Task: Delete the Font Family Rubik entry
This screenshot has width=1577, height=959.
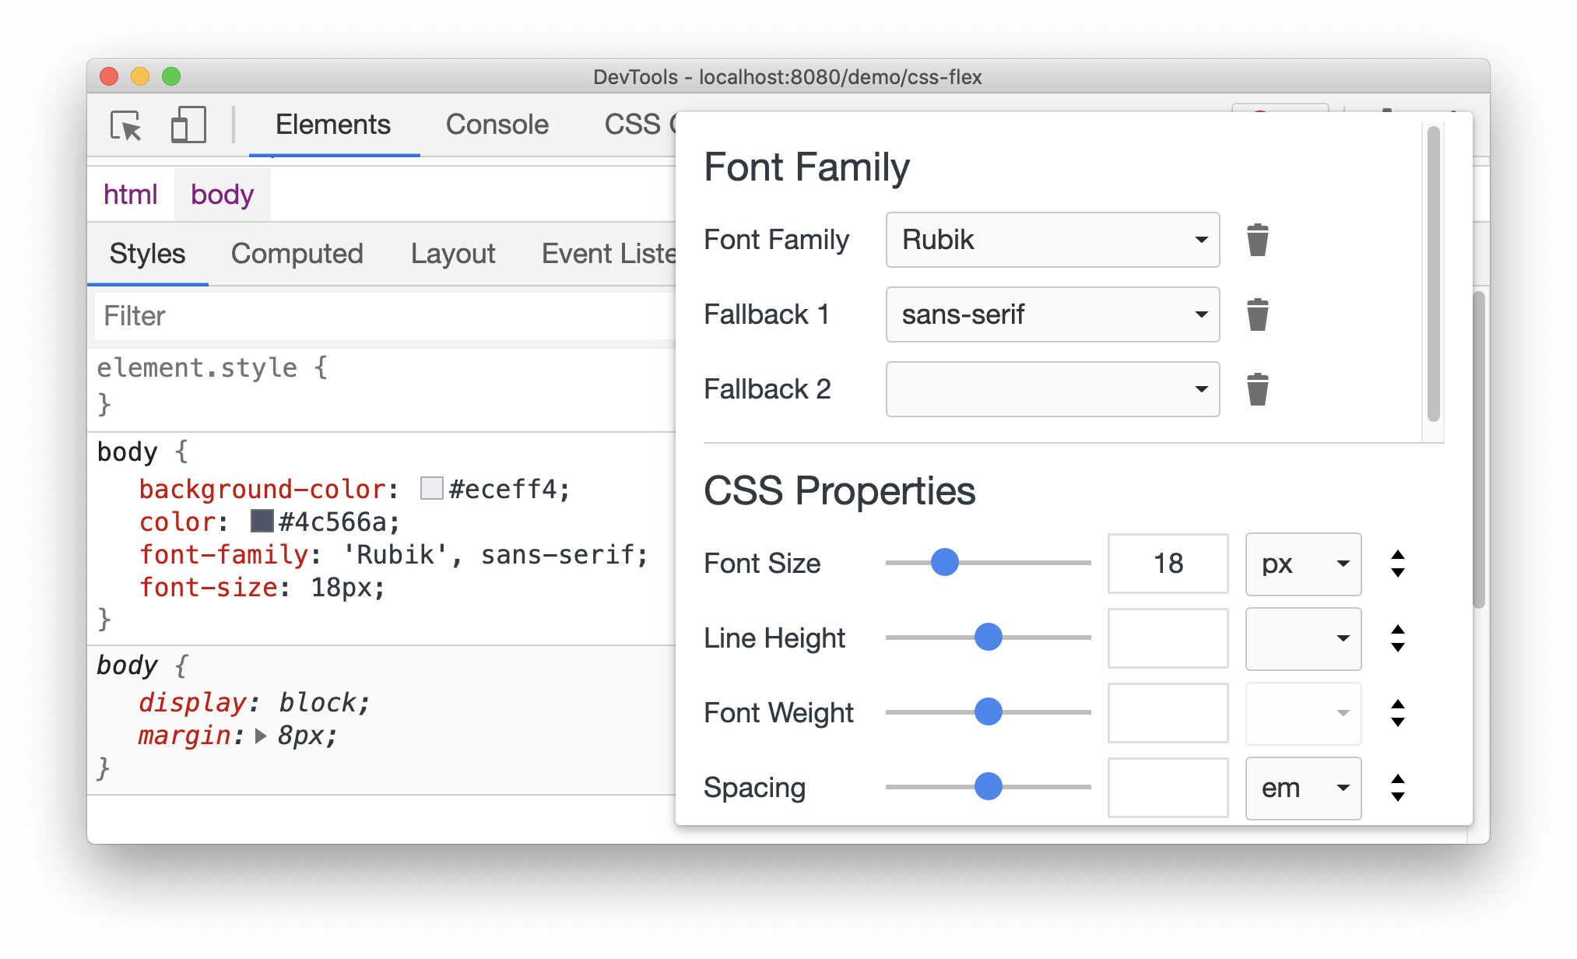Action: tap(1258, 237)
